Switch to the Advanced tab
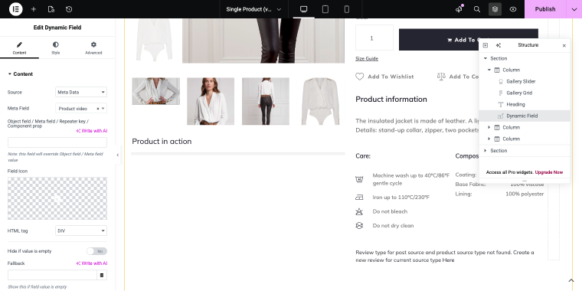 (x=93, y=48)
